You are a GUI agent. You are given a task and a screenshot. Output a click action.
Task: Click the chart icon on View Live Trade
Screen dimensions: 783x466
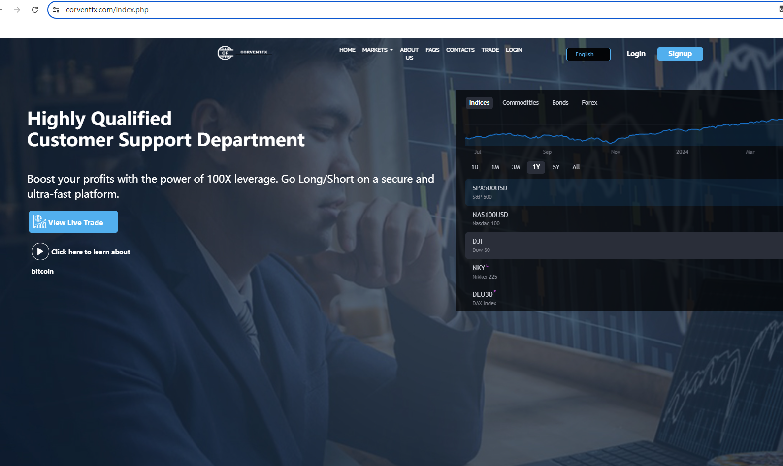(x=39, y=222)
